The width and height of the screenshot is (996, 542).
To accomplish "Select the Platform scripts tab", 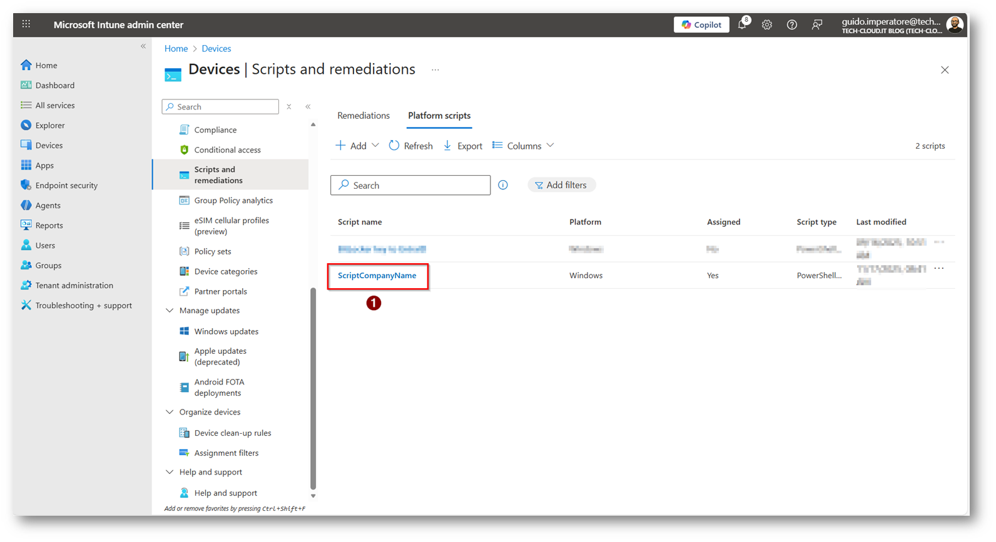I will tap(439, 116).
